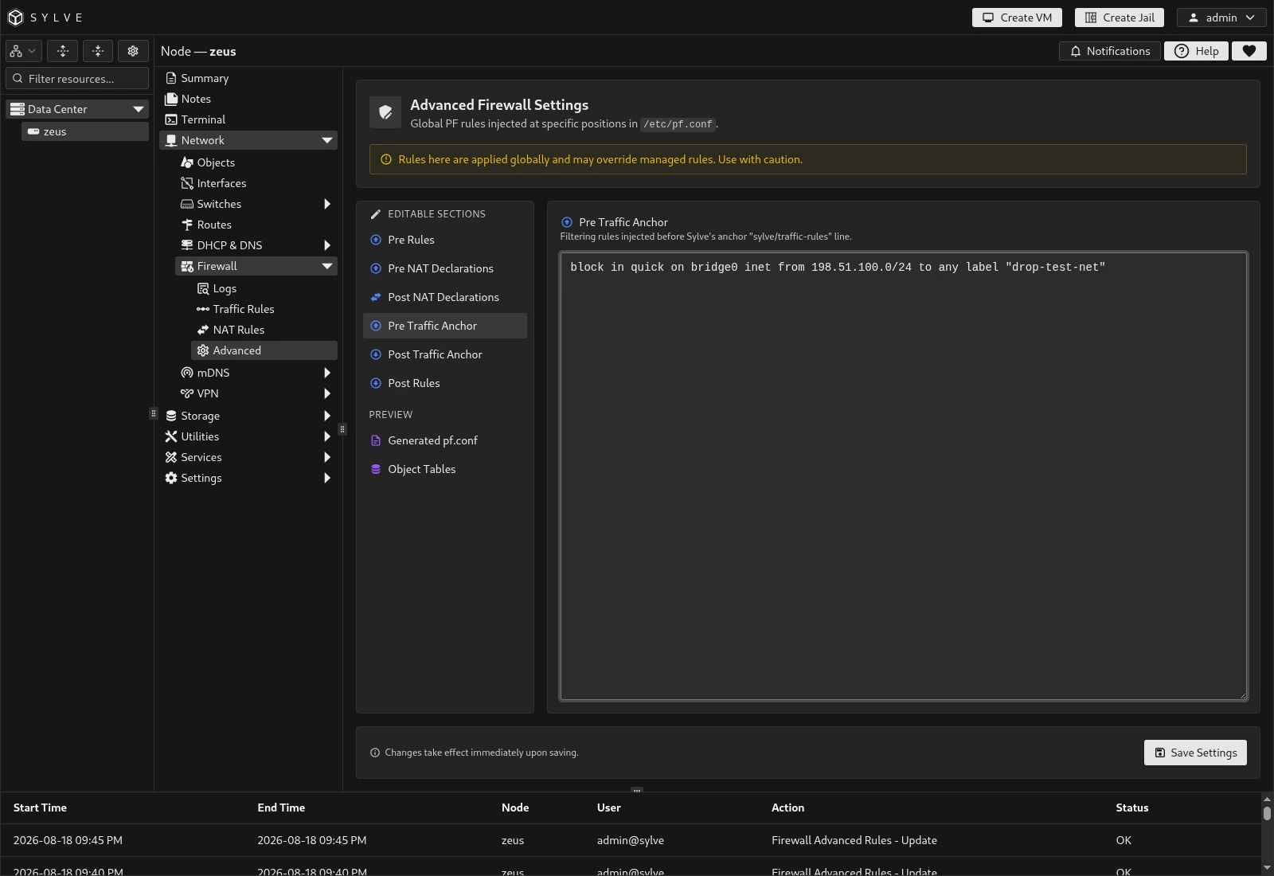The image size is (1274, 876).
Task: Collapse the Data Center tree node
Action: click(x=139, y=109)
